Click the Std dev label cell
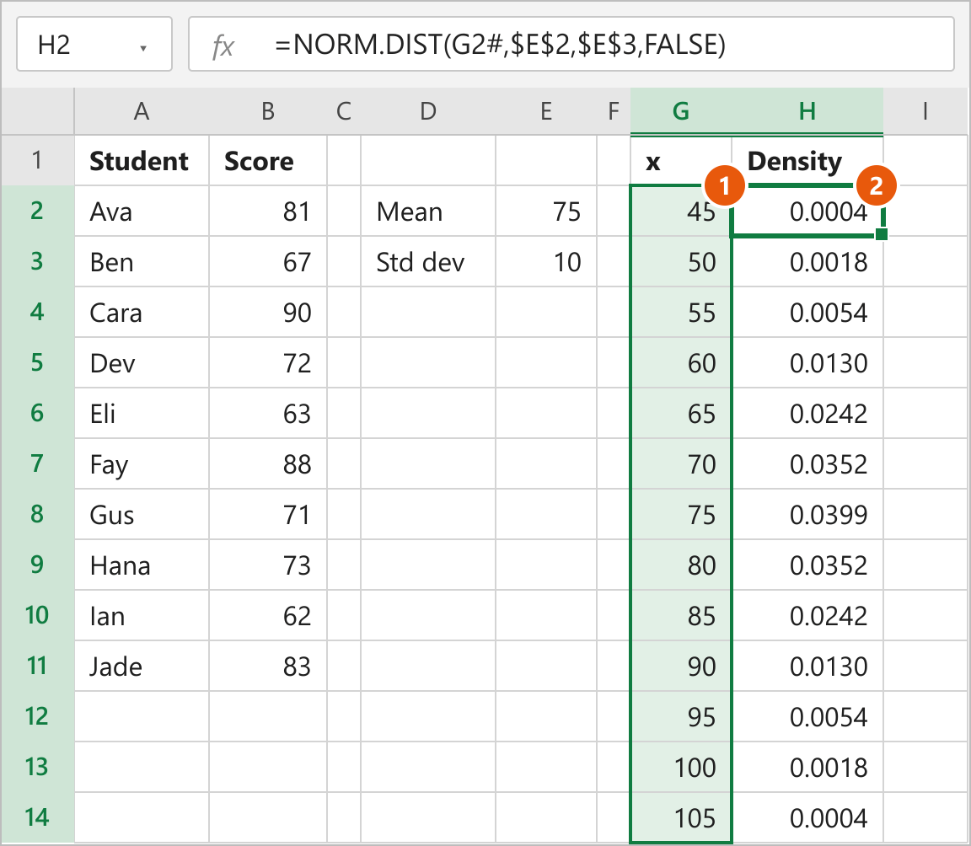Screen dimensions: 971x846 (428, 262)
